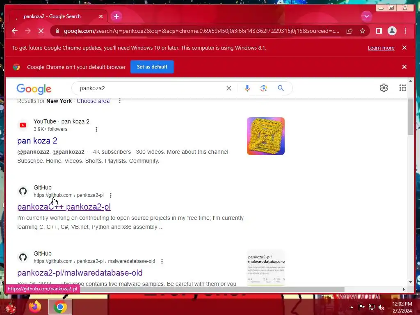Submit search with the magnifier icon

click(281, 88)
